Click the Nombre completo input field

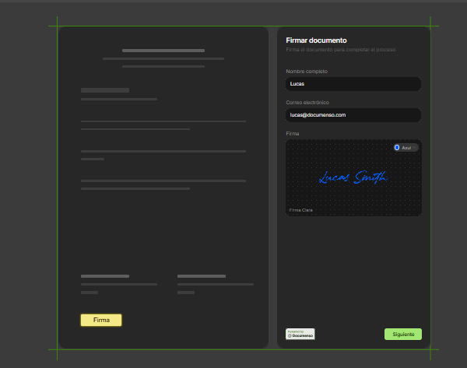353,83
